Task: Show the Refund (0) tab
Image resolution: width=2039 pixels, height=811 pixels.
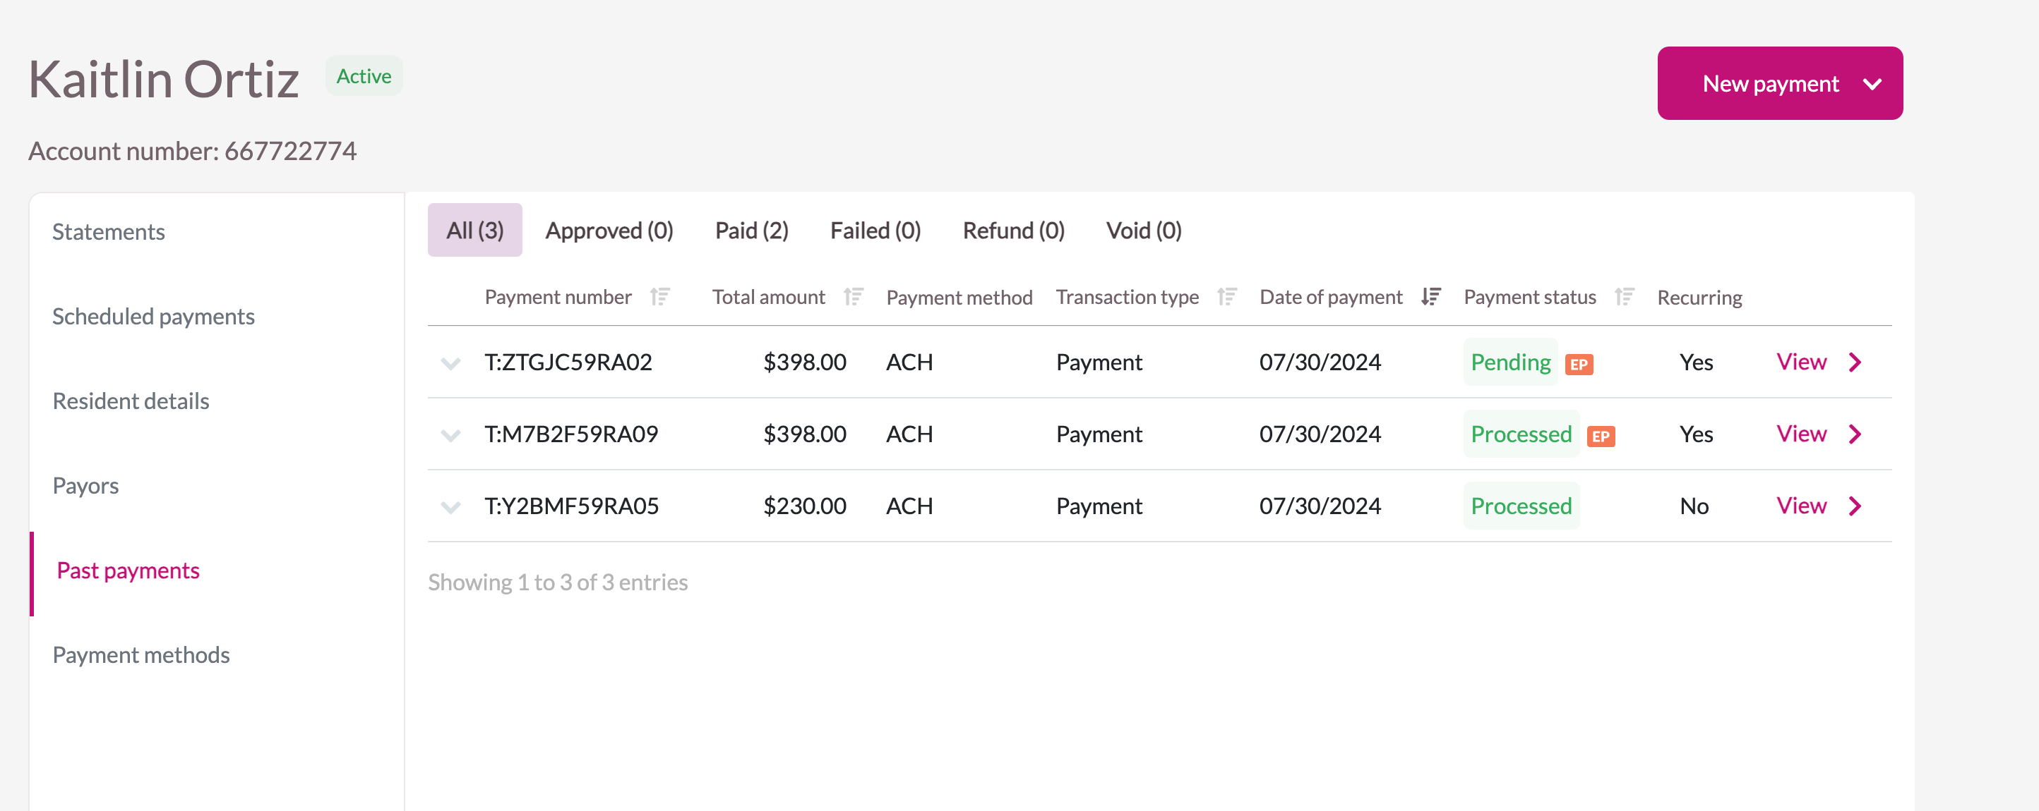Action: click(x=1012, y=230)
